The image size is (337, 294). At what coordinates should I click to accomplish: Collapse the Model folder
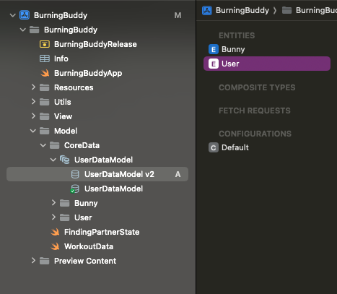[x=33, y=131]
